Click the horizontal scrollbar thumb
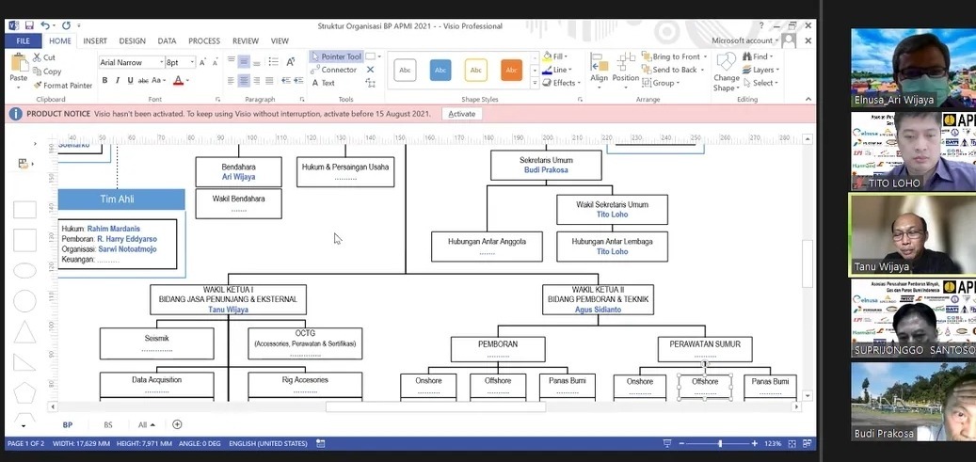This screenshot has width=976, height=462. 435,406
